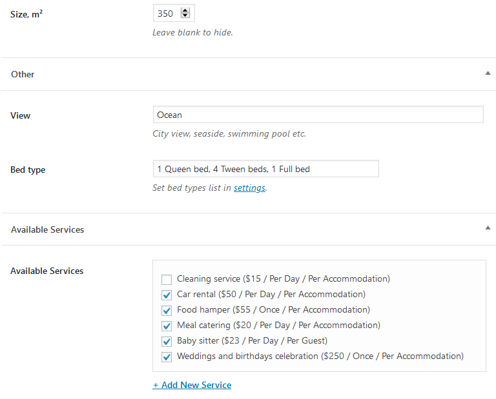
Task: Collapse the Other section using its arrow
Action: tap(488, 73)
